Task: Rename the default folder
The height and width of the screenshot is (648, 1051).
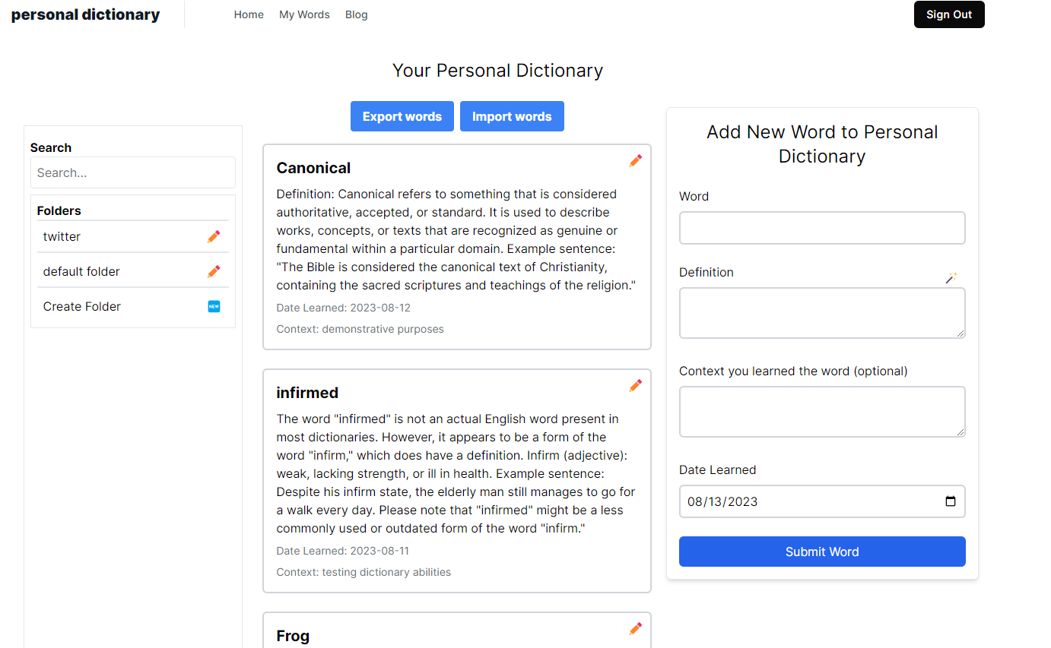Action: click(214, 270)
